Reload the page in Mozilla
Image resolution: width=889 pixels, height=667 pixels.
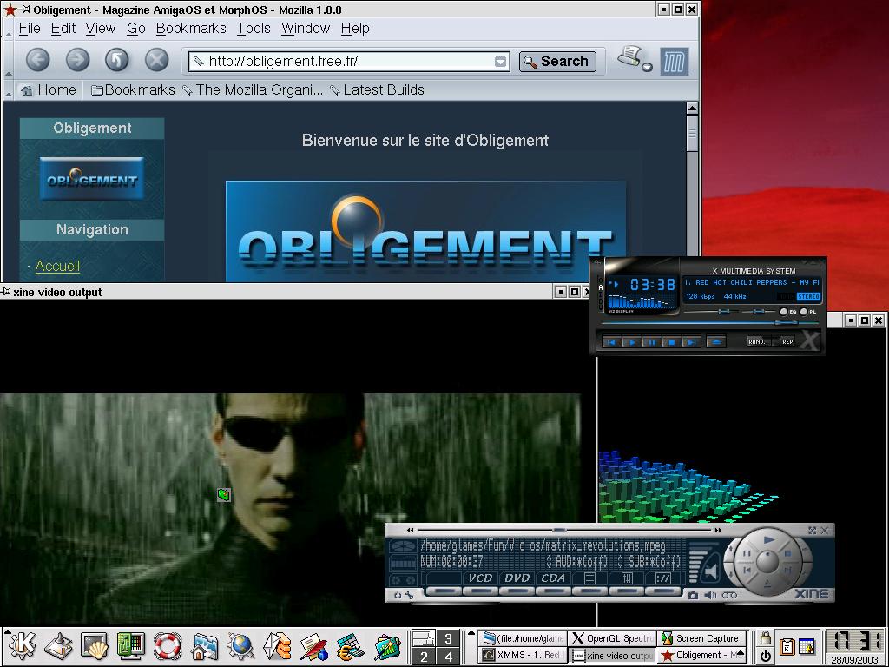pyautogui.click(x=117, y=60)
